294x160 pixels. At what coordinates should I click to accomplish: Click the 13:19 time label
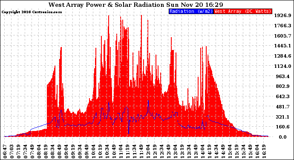click(182, 151)
